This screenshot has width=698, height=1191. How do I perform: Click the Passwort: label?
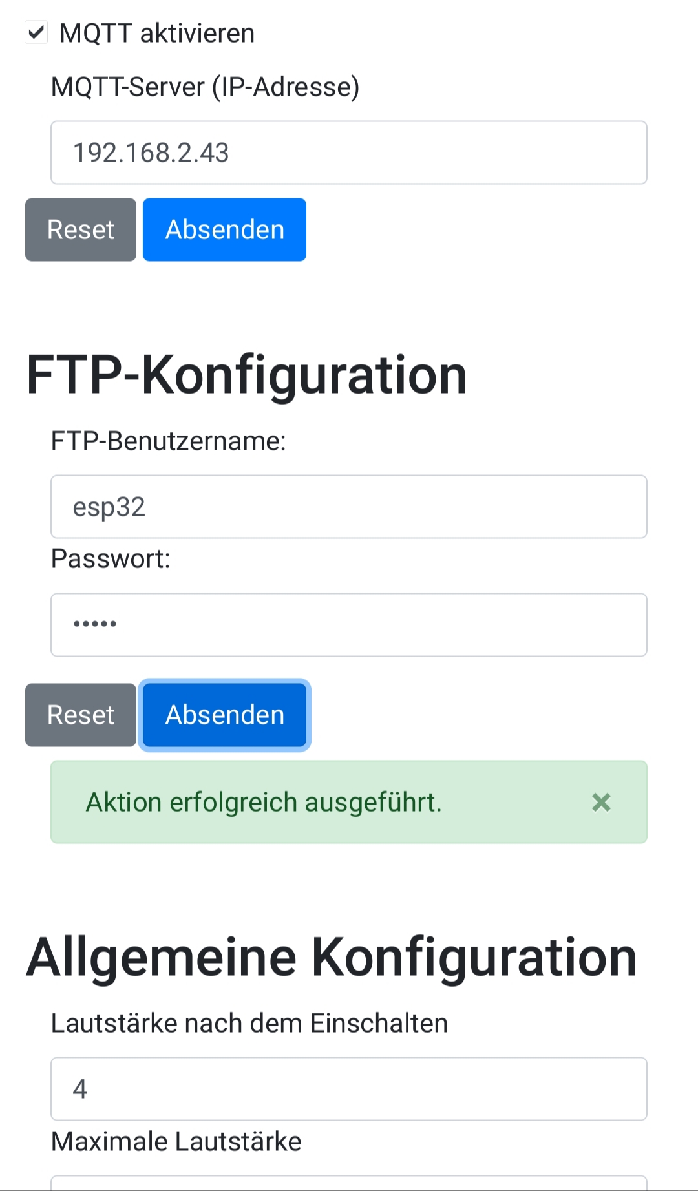[111, 558]
